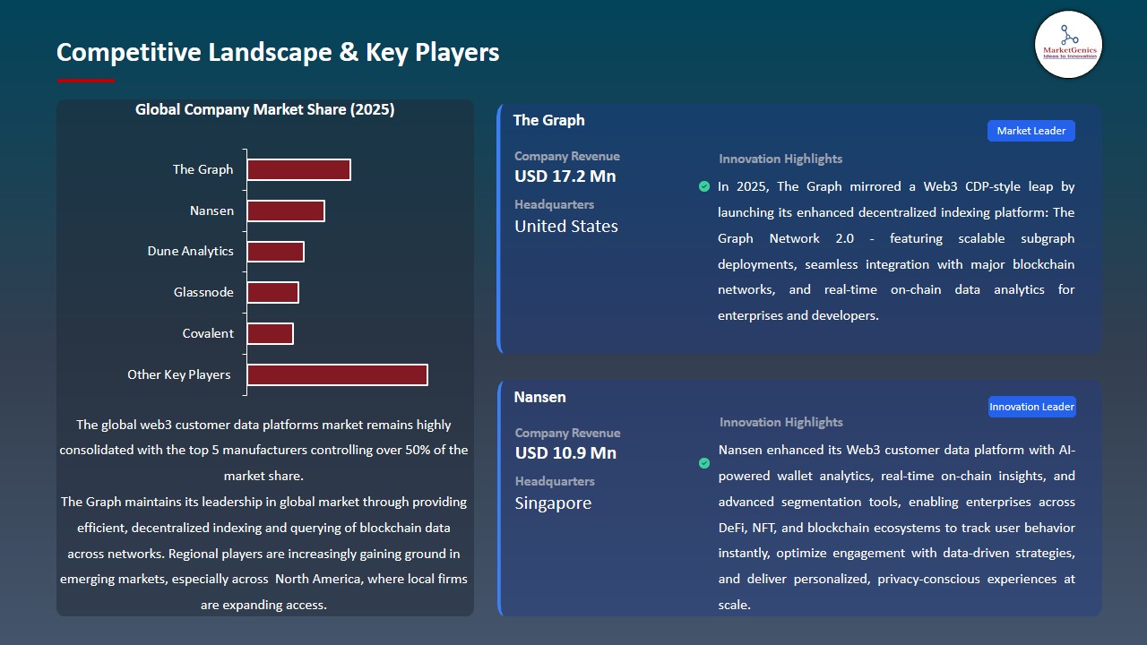Select the Dune Analytics bar
Viewport: 1147px width, 645px height.
[x=275, y=251]
